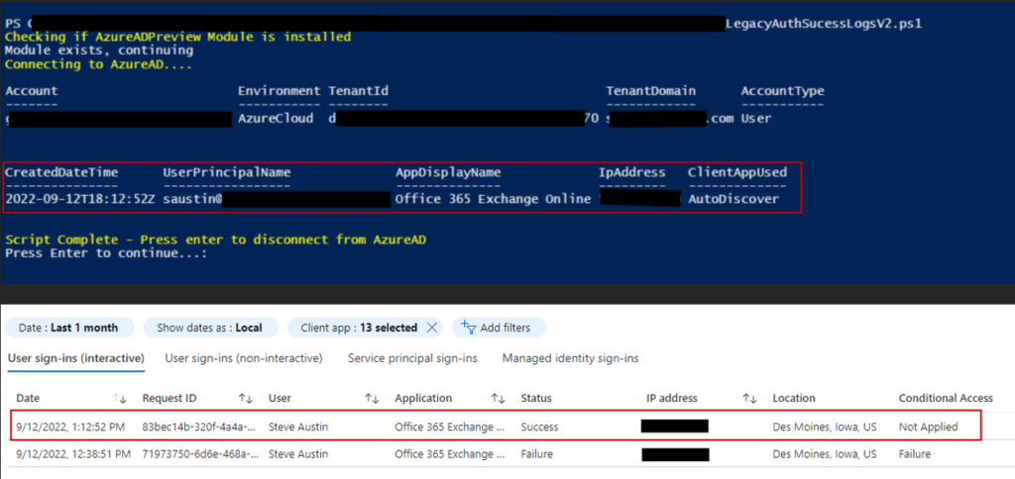Screen dimensions: 1015x479
Task: Open Client app: 13 selected filter
Action: click(x=357, y=328)
